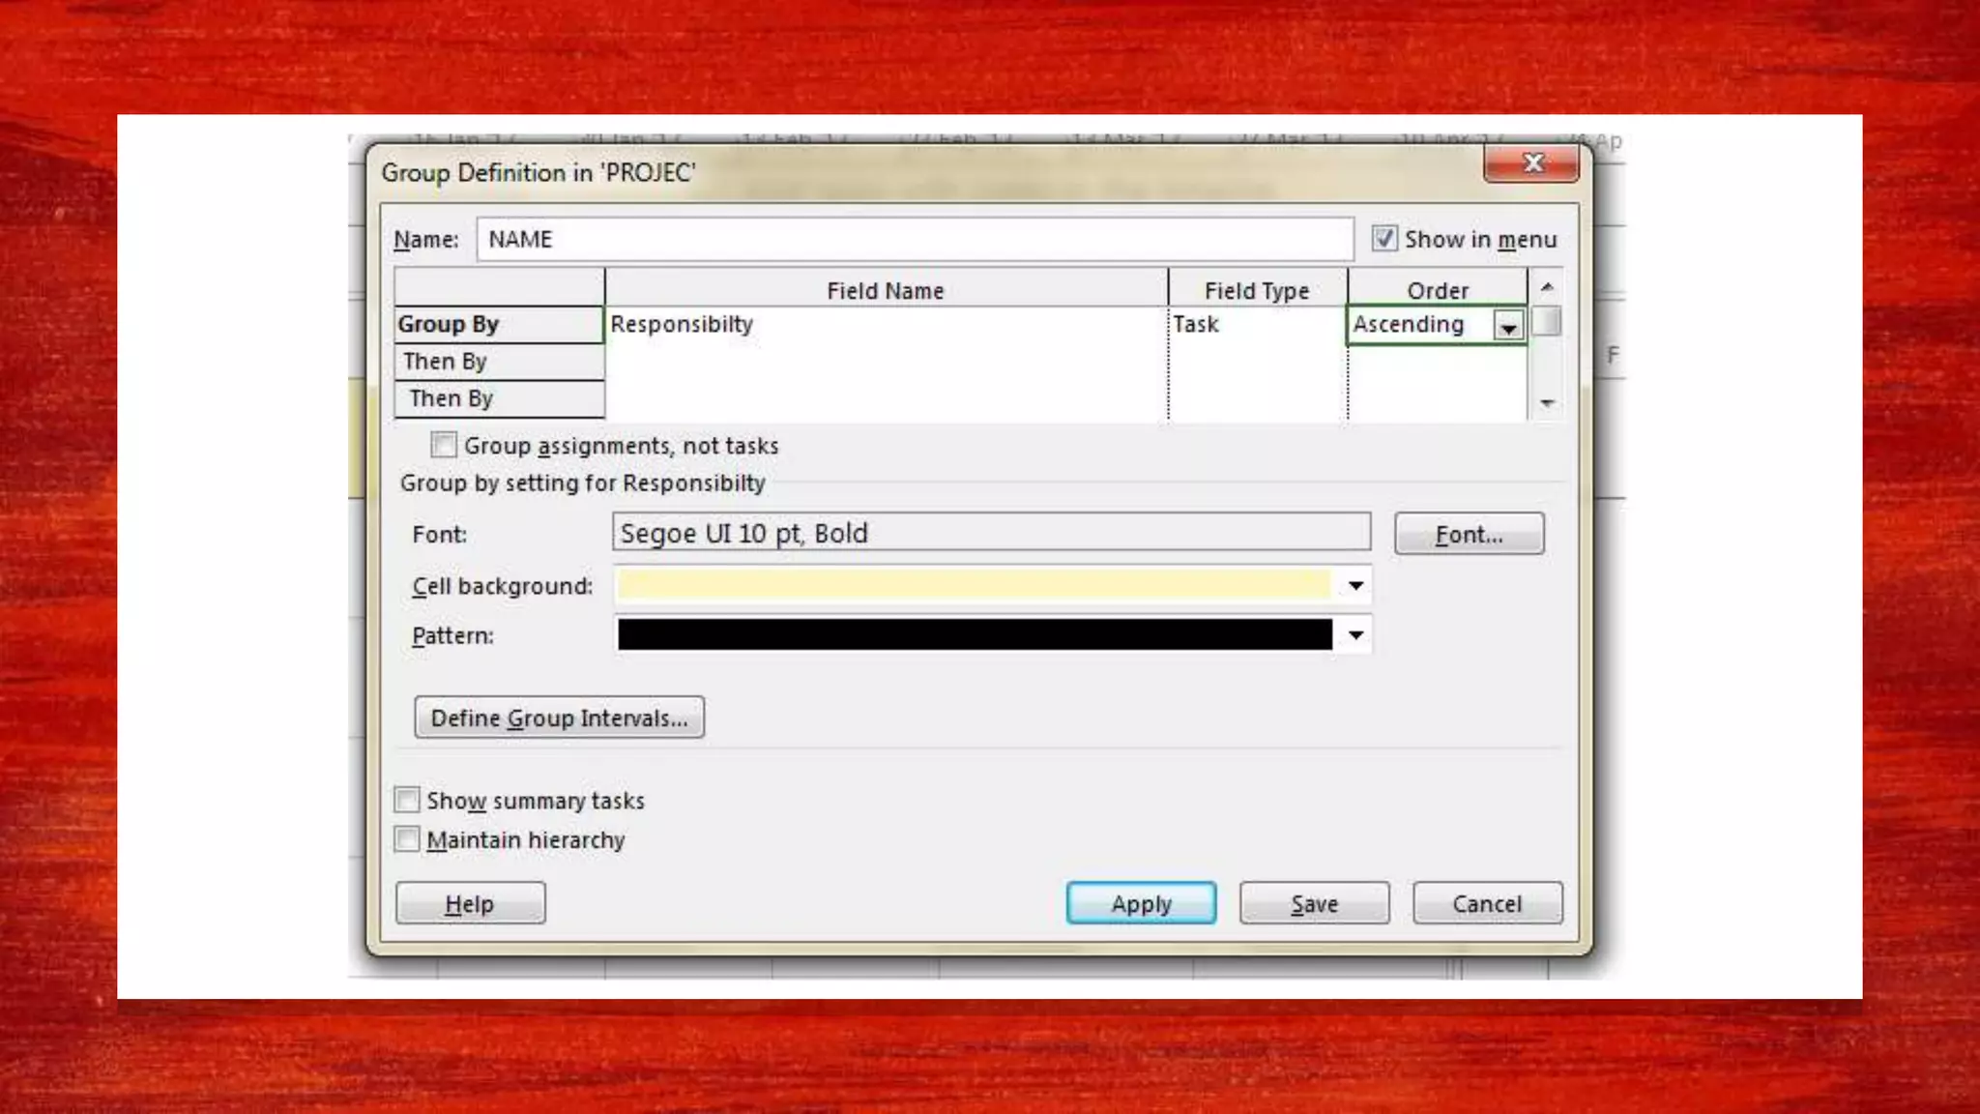This screenshot has width=1980, height=1114.
Task: Enable Group assignments, not tasks
Action: click(444, 445)
